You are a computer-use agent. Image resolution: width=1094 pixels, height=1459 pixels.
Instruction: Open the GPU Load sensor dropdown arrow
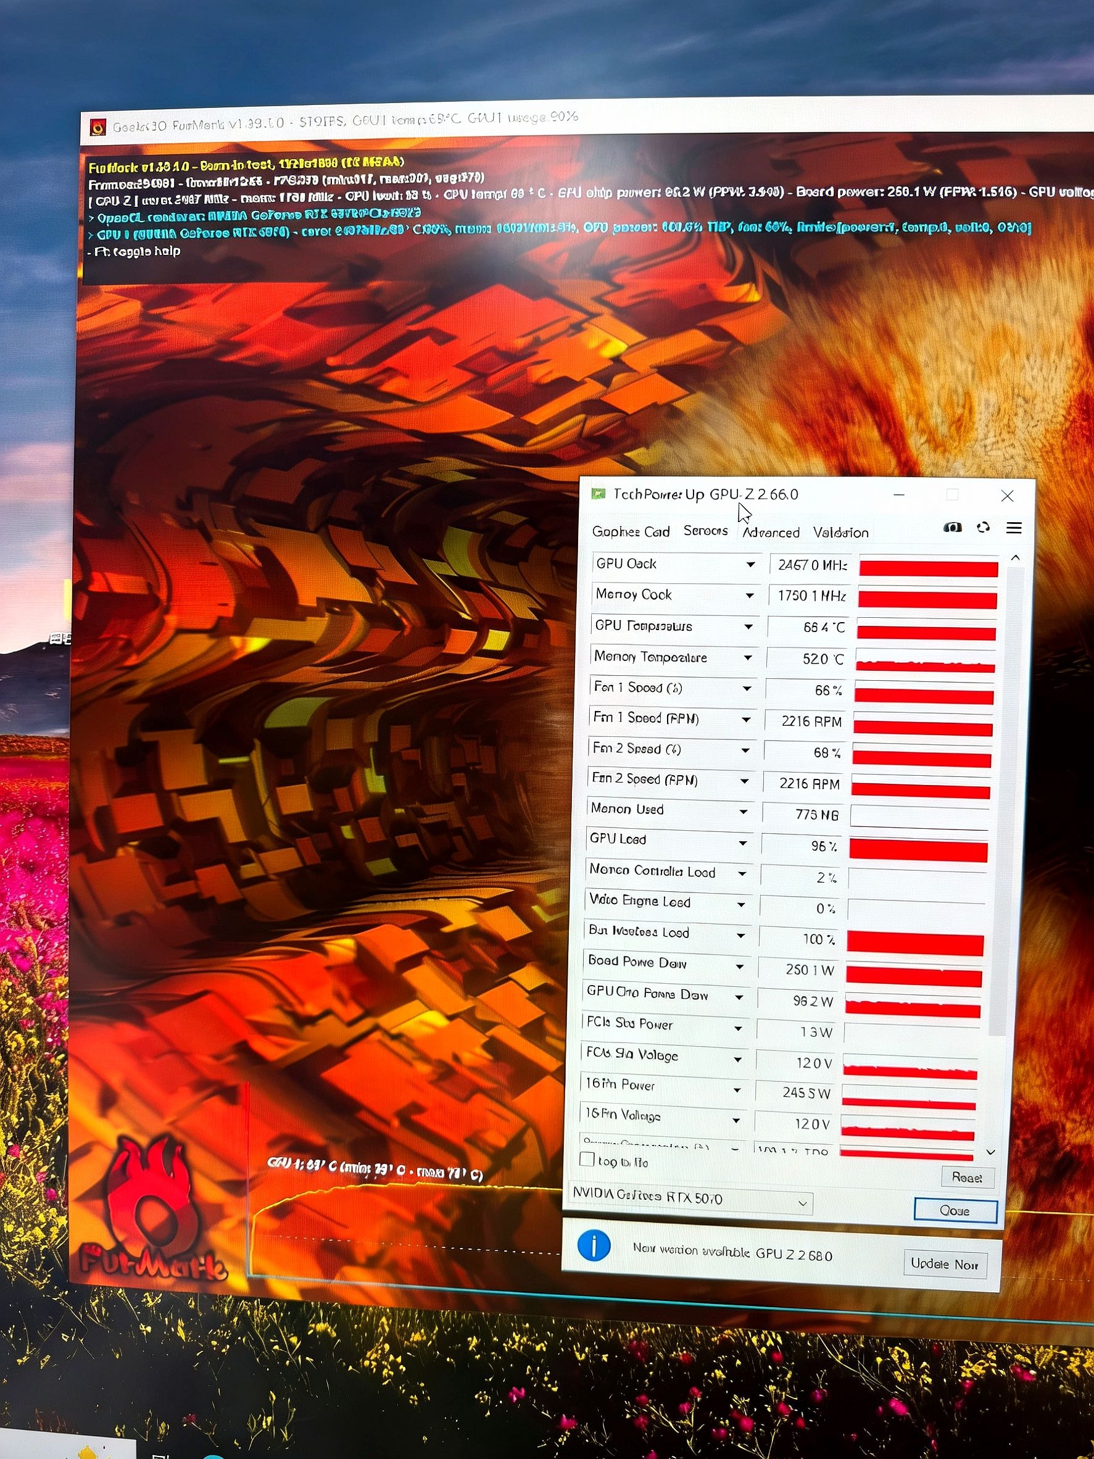click(x=742, y=843)
